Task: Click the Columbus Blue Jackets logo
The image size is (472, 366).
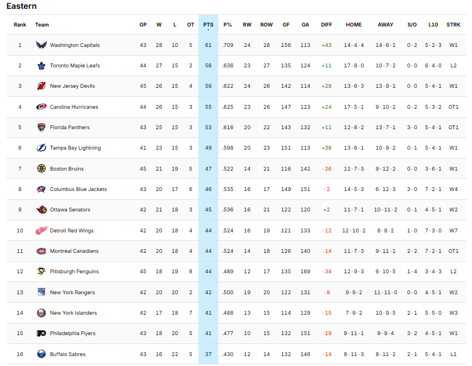Action: click(x=41, y=189)
